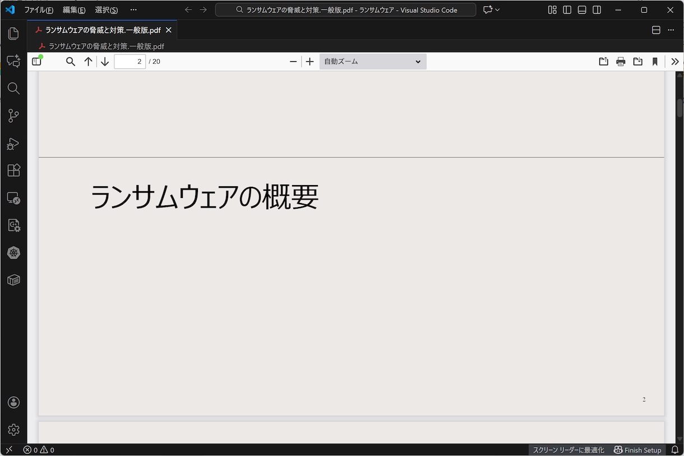Click the command center search box

pyautogui.click(x=346, y=10)
